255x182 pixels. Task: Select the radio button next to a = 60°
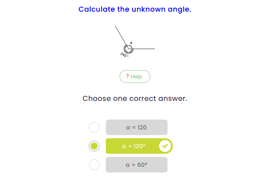94,164
